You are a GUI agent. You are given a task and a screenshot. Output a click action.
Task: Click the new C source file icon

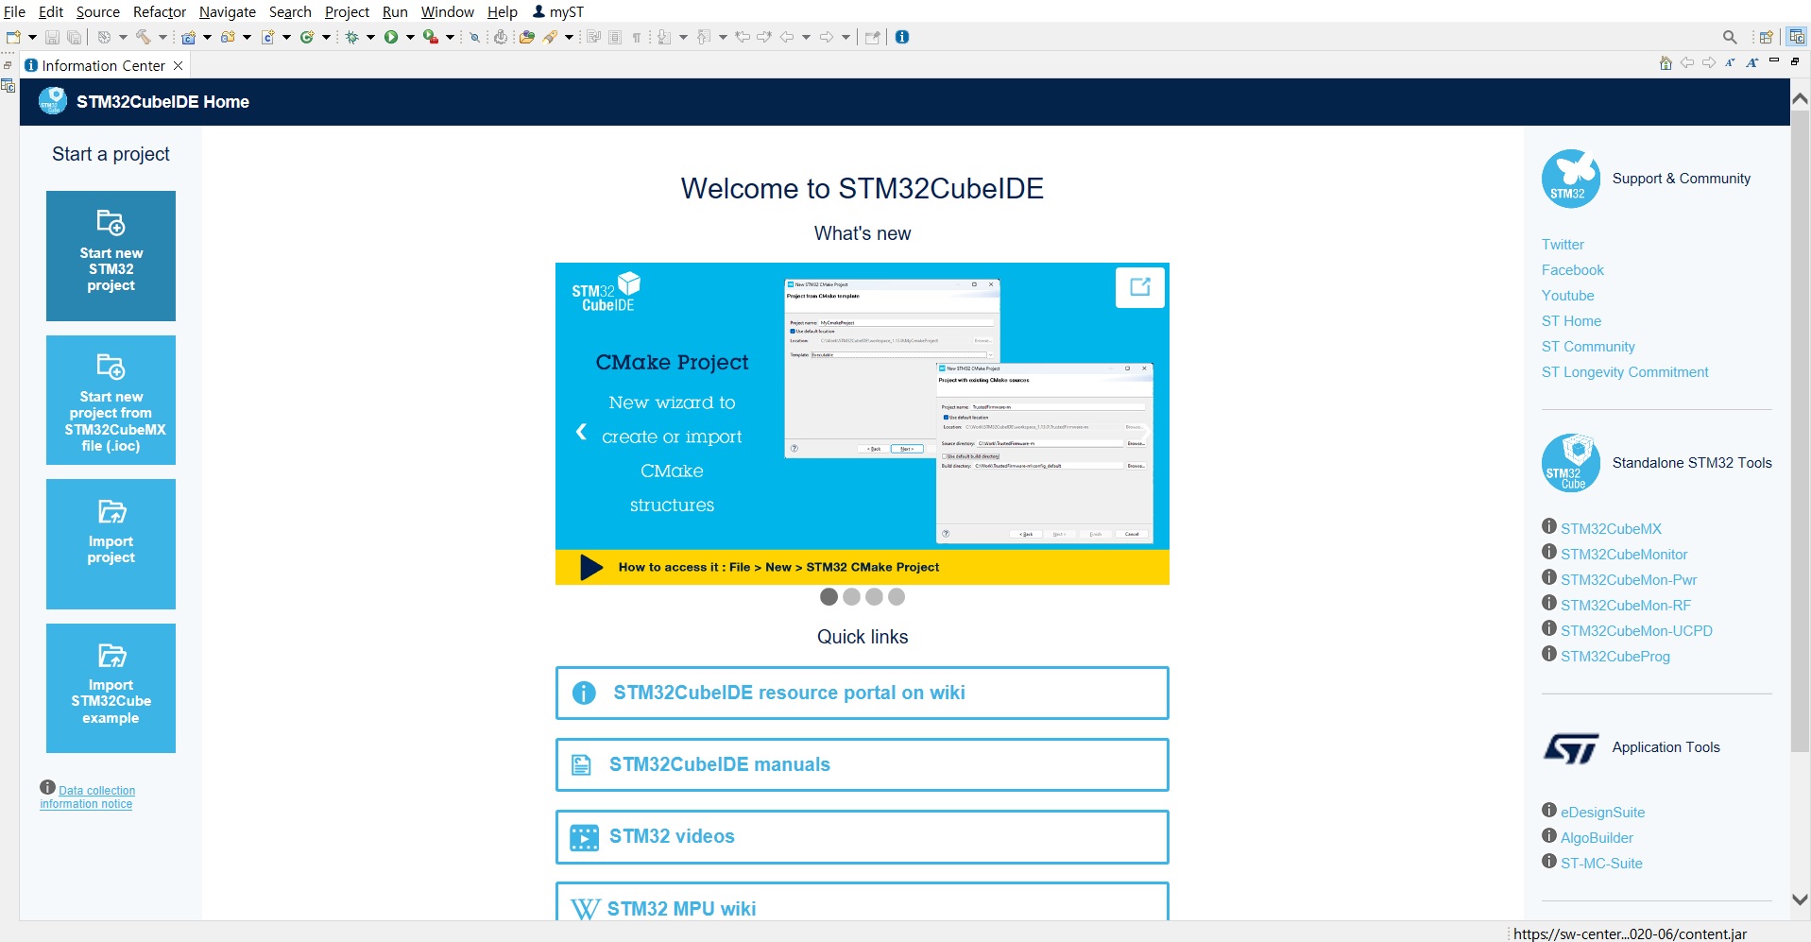(x=267, y=37)
